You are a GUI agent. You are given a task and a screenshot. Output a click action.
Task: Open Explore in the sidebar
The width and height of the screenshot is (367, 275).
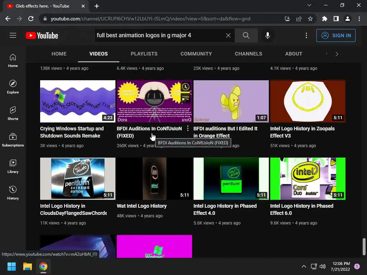13,87
